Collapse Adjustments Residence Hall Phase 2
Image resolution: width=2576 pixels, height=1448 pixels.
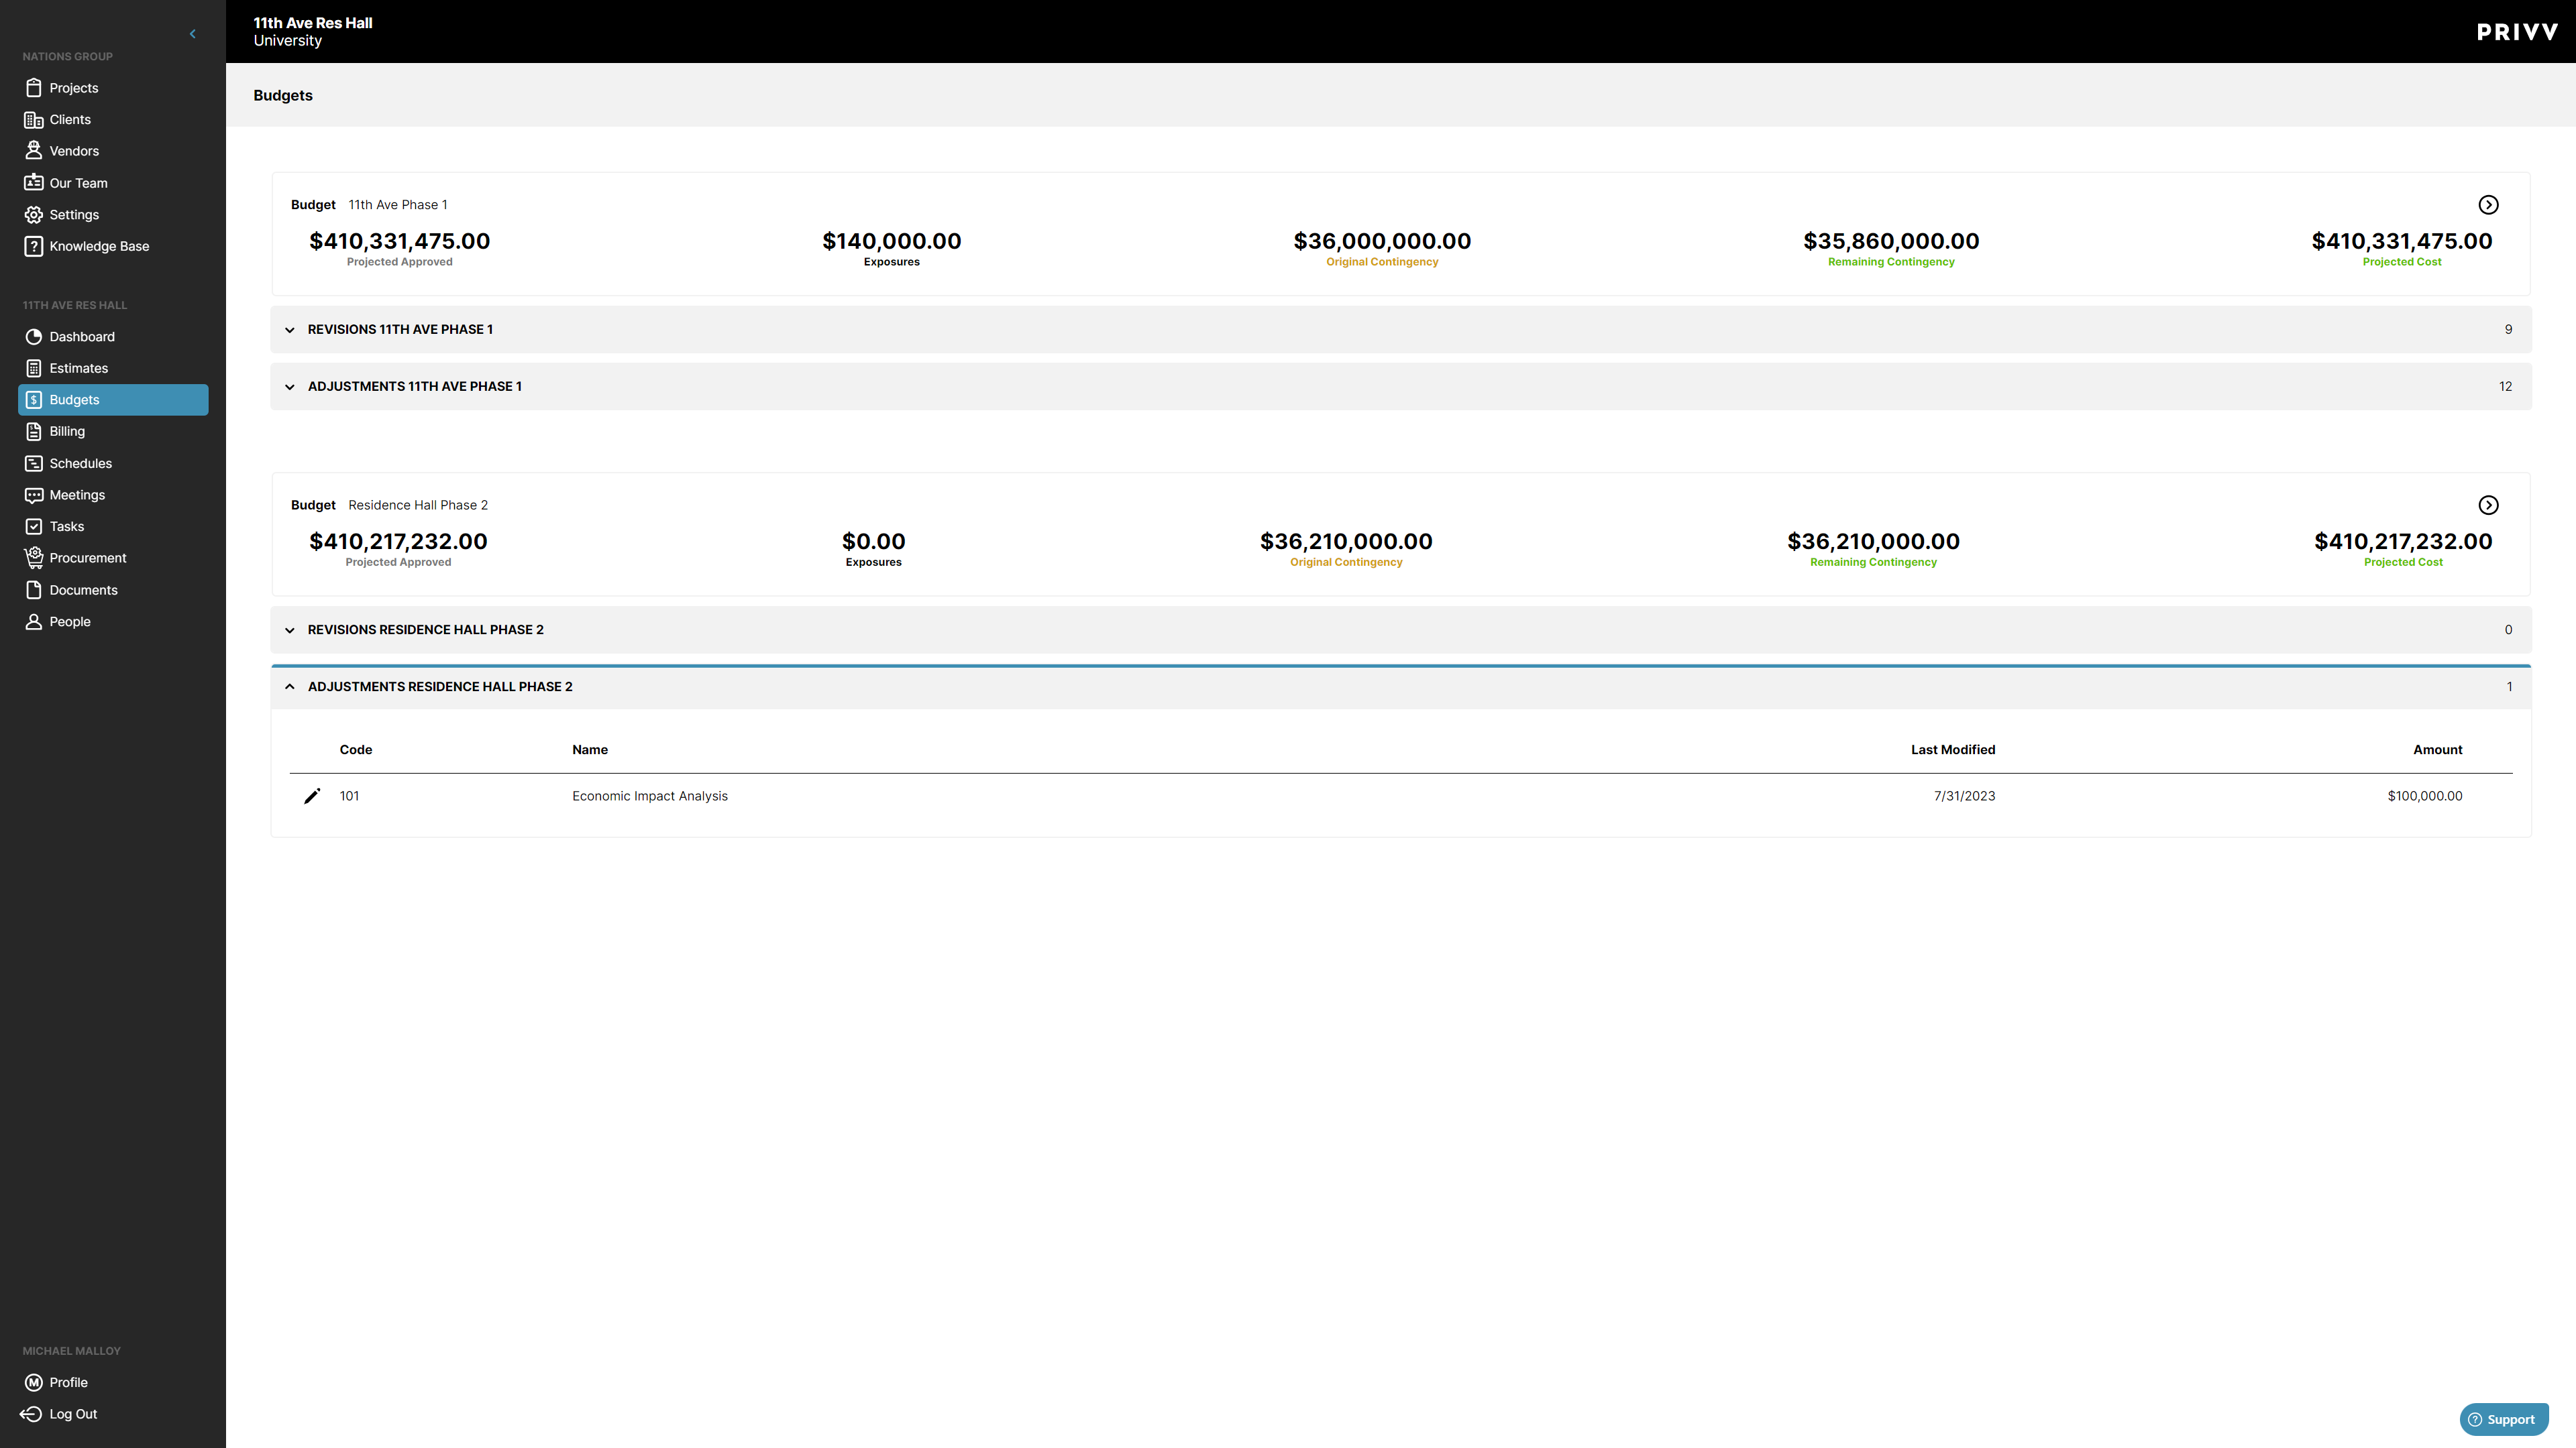1401,688
